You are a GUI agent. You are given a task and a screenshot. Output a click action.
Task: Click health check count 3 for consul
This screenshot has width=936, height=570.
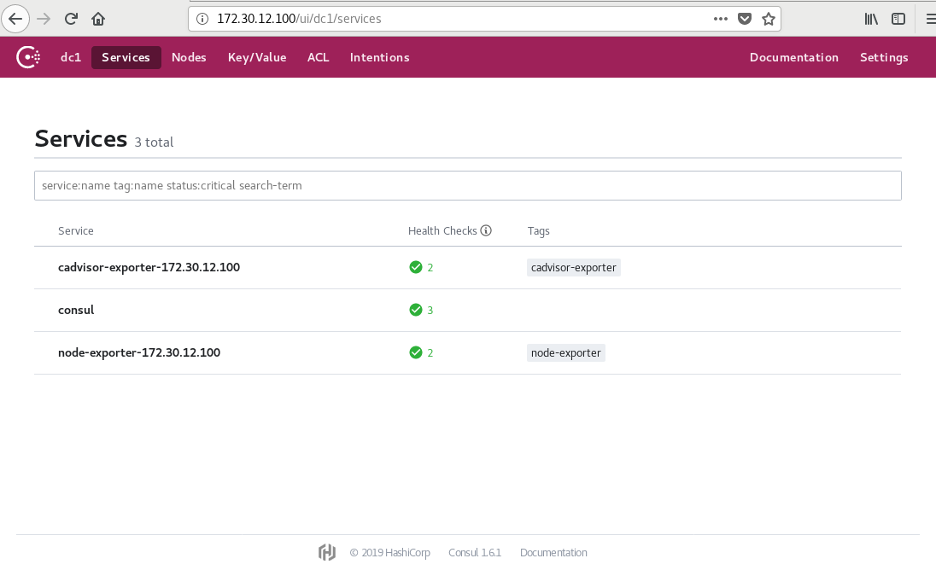pos(430,311)
